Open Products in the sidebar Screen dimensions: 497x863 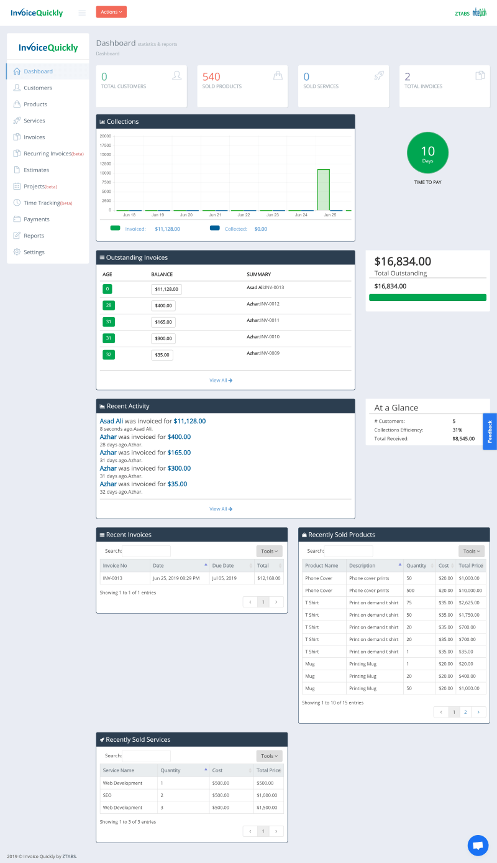(x=48, y=104)
